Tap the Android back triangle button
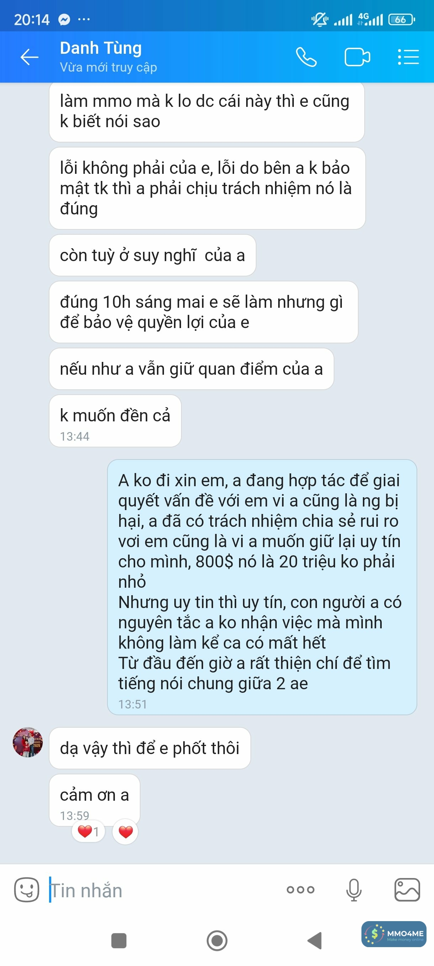Screen dimensions: 434x966 pyautogui.click(x=314, y=940)
